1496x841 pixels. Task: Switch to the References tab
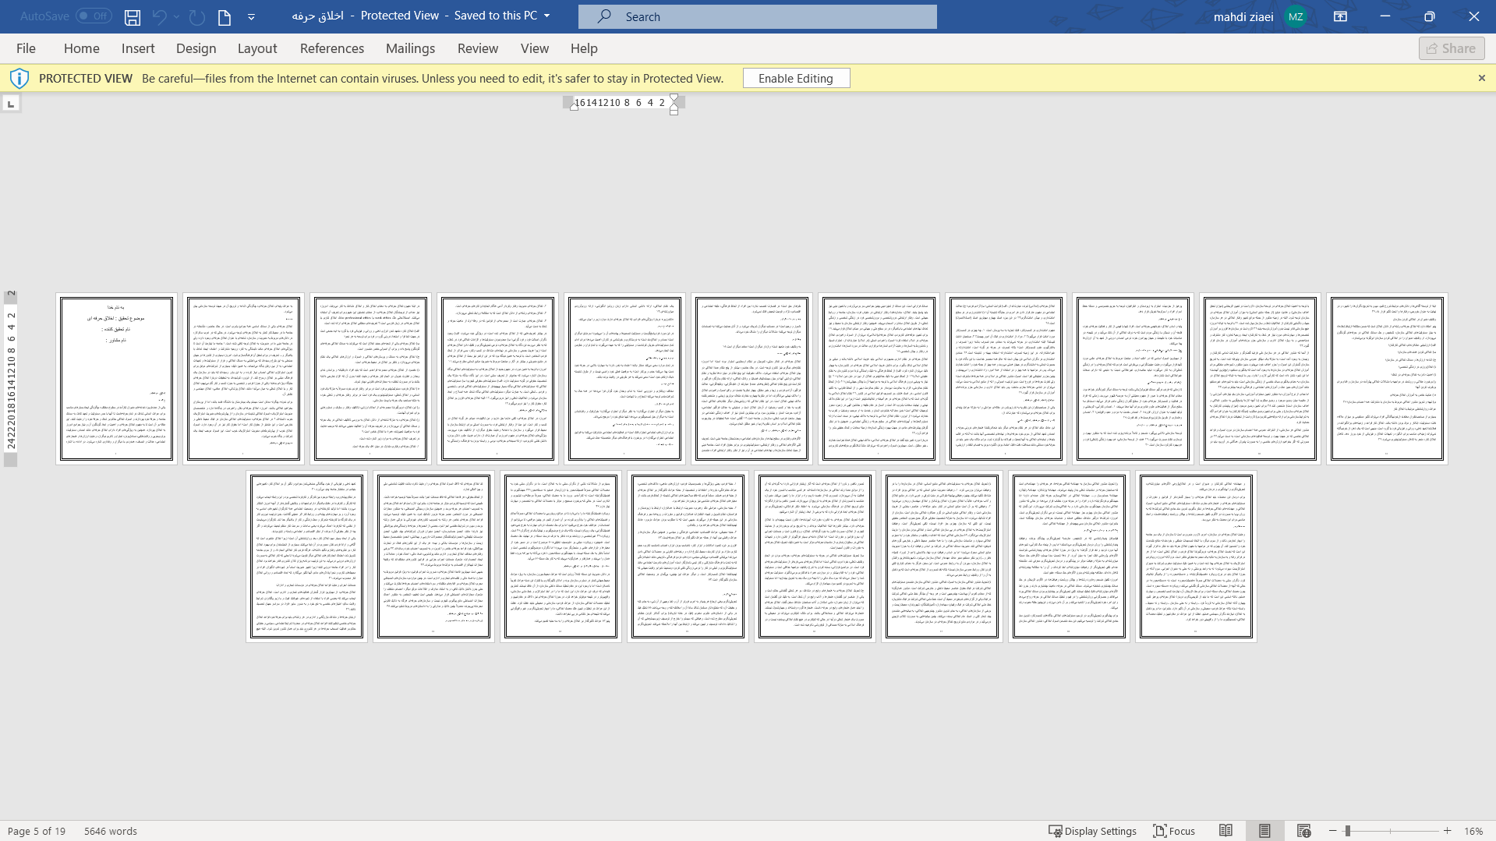[332, 48]
